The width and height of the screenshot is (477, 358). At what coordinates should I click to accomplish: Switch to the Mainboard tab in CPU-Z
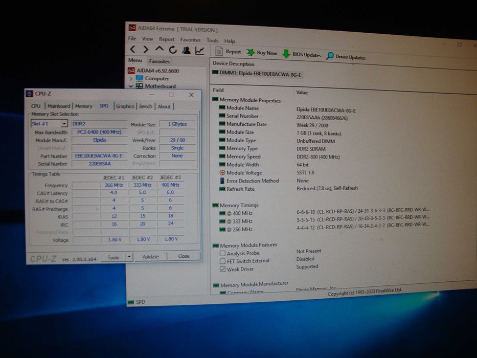pyautogui.click(x=59, y=106)
